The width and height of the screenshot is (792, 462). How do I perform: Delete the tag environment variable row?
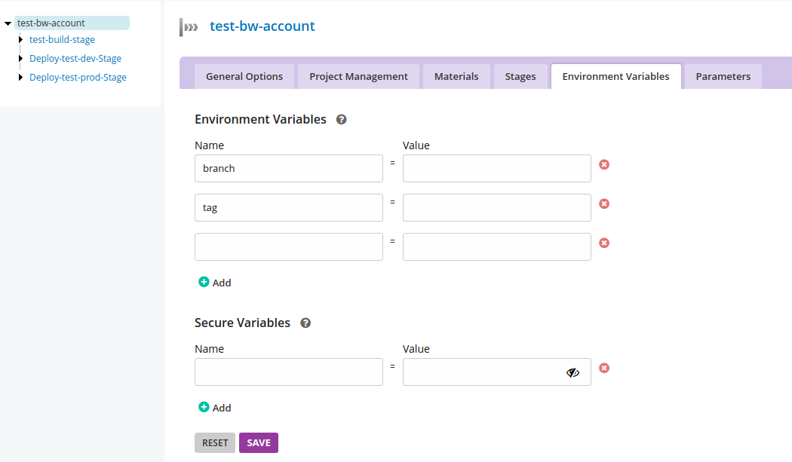[x=604, y=203]
